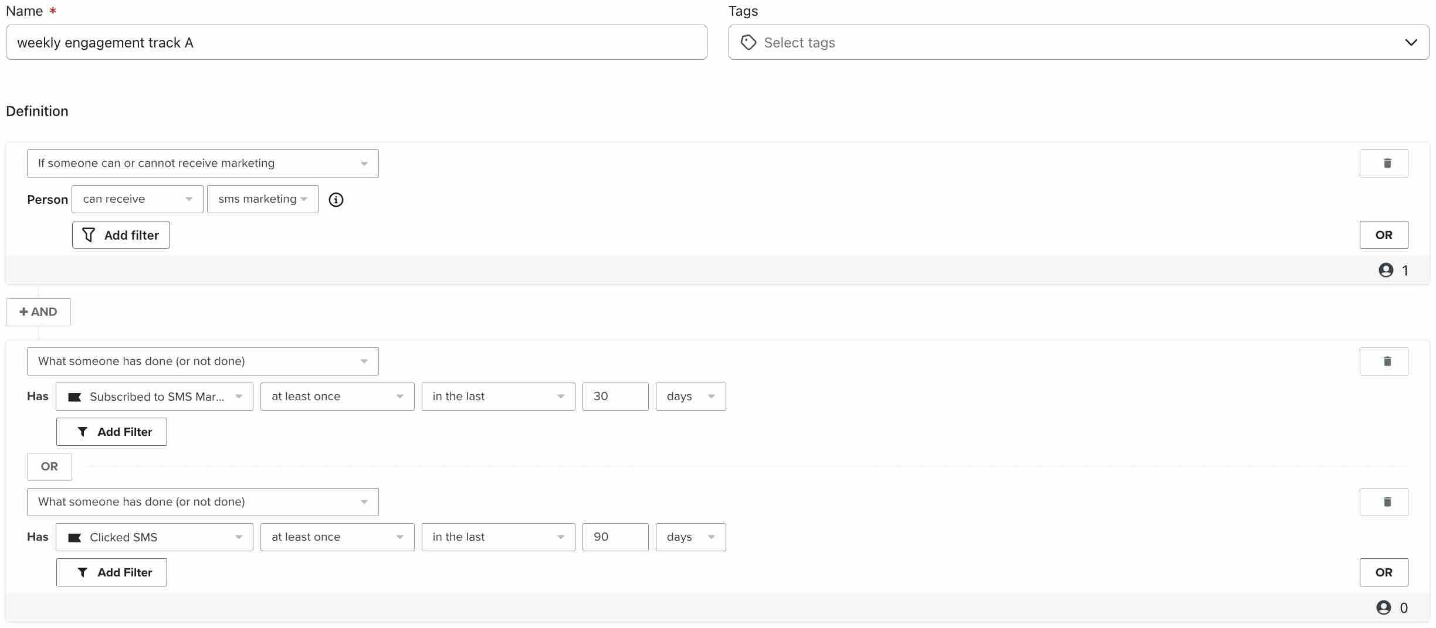Open the days unit dropdown next to 90
1436x628 pixels.
click(690, 537)
